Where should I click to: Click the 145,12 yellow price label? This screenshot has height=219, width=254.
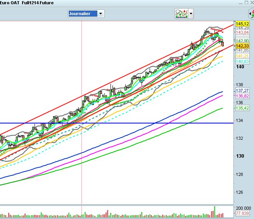(x=242, y=24)
